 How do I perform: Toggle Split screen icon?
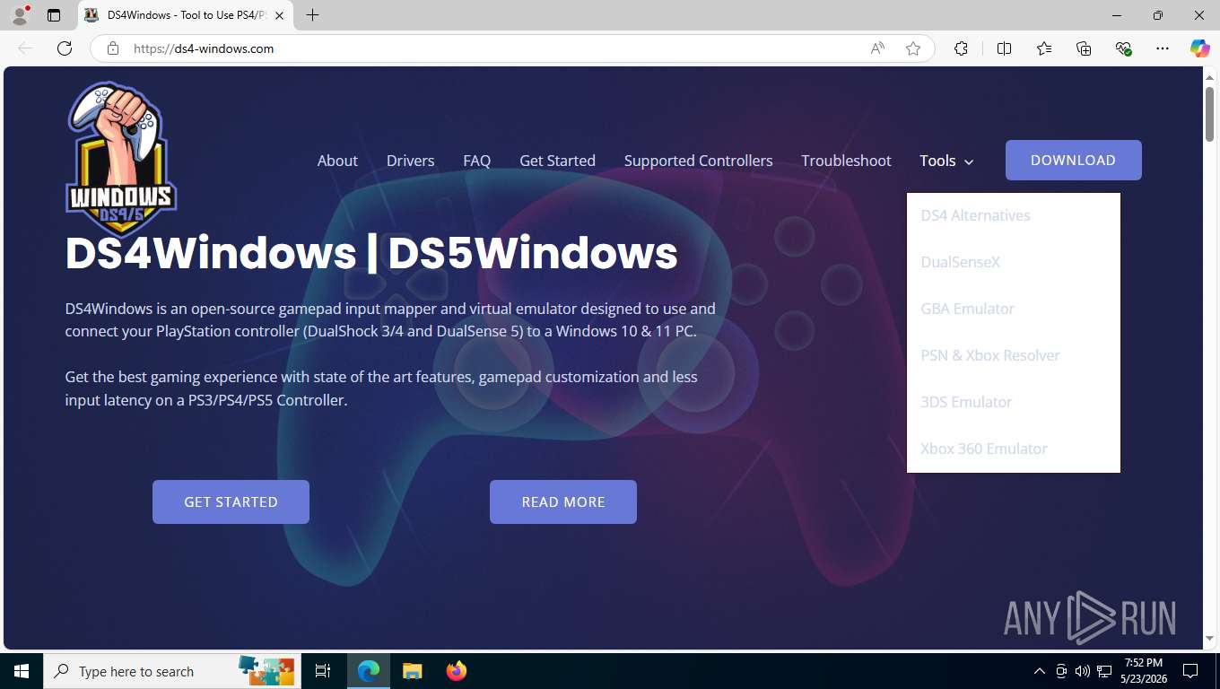pos(1004,48)
